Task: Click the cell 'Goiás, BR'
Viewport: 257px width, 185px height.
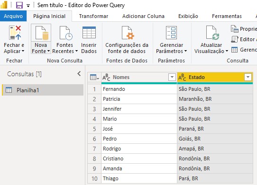Action: pos(215,139)
